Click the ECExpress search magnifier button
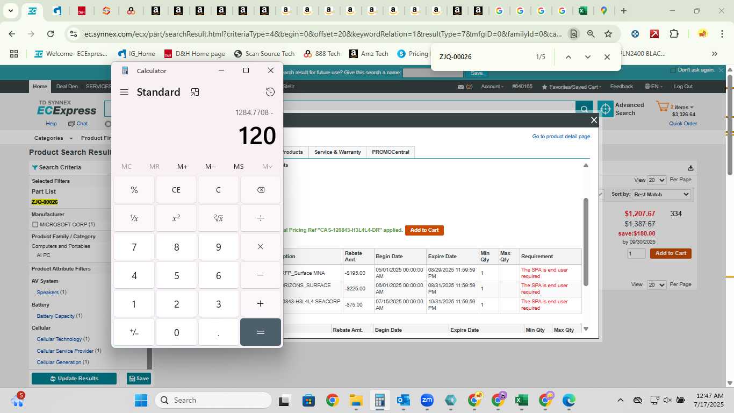The image size is (734, 413). 584,109
